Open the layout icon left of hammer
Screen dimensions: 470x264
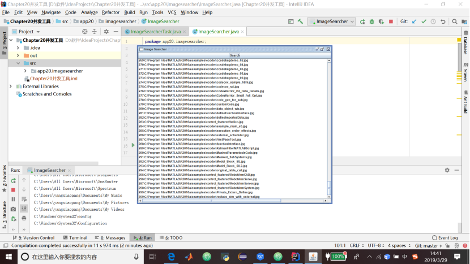[290, 21]
